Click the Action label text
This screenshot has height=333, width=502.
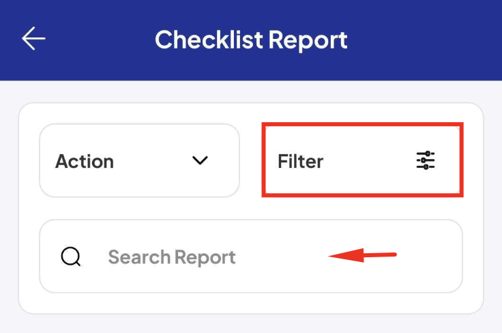[x=85, y=161]
